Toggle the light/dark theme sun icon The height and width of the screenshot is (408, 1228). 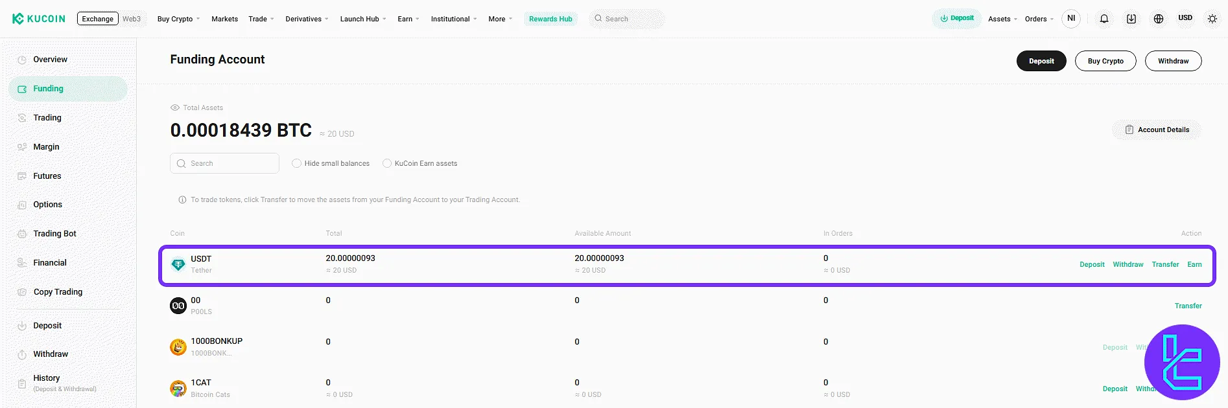[x=1212, y=19]
